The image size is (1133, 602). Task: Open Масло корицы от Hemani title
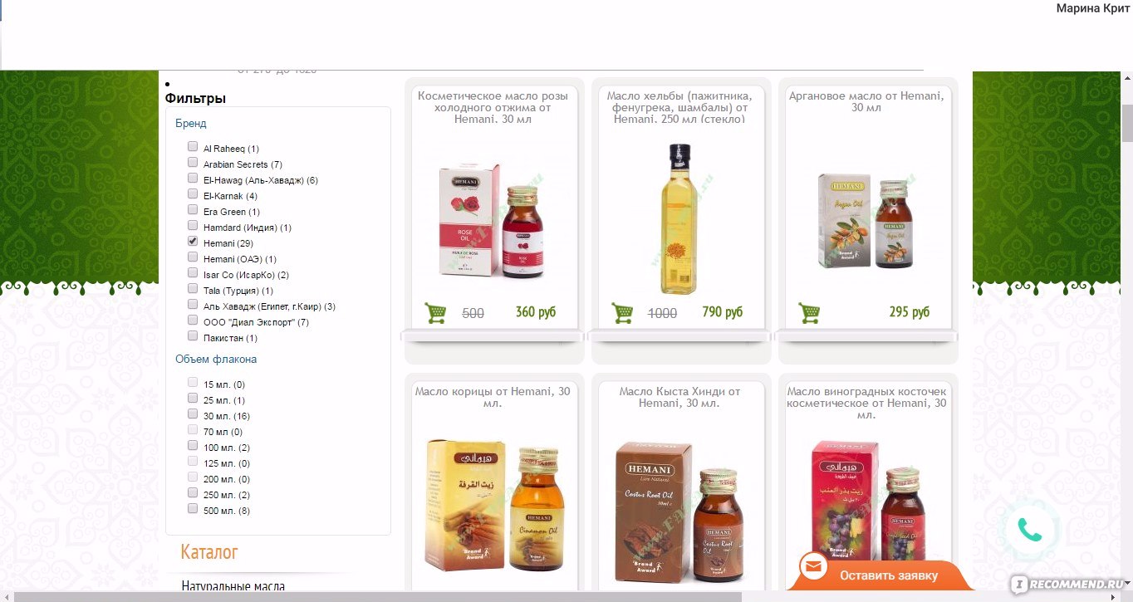pyautogui.click(x=493, y=397)
